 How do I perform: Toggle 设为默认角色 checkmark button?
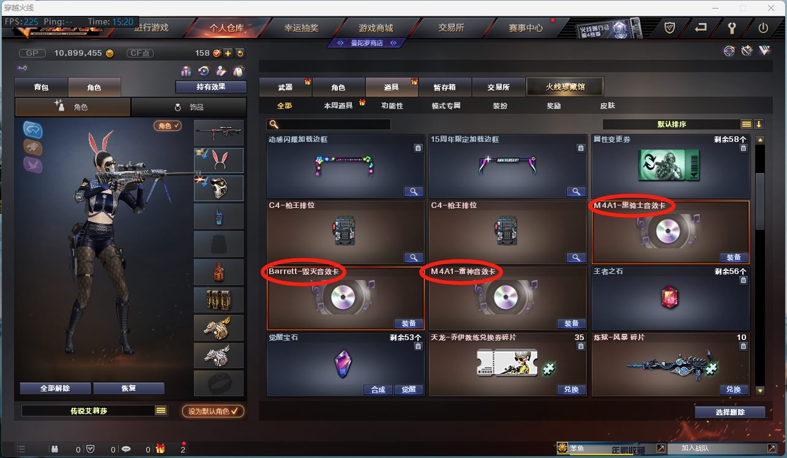click(213, 411)
